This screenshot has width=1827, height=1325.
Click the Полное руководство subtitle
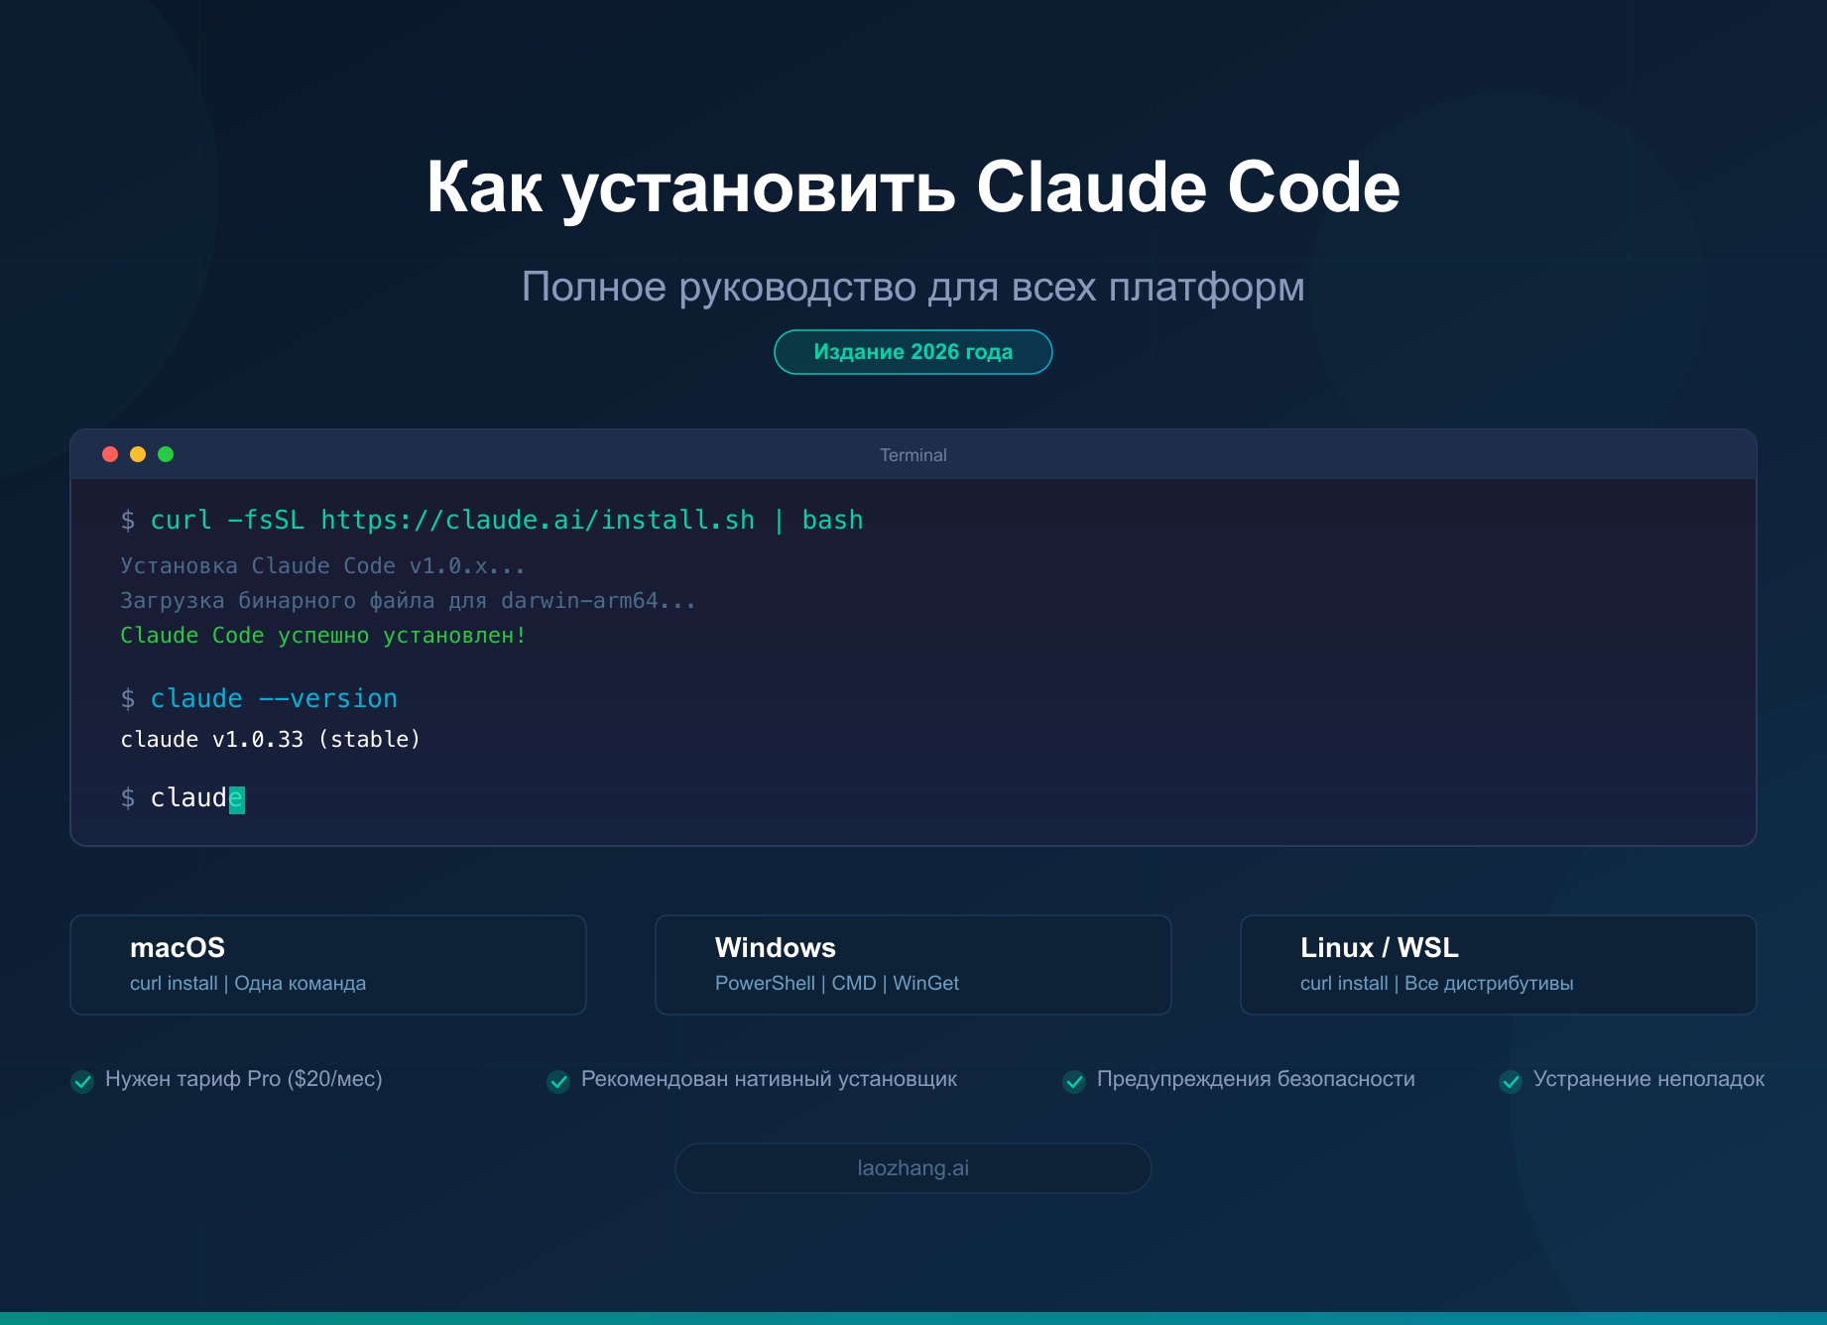point(913,288)
